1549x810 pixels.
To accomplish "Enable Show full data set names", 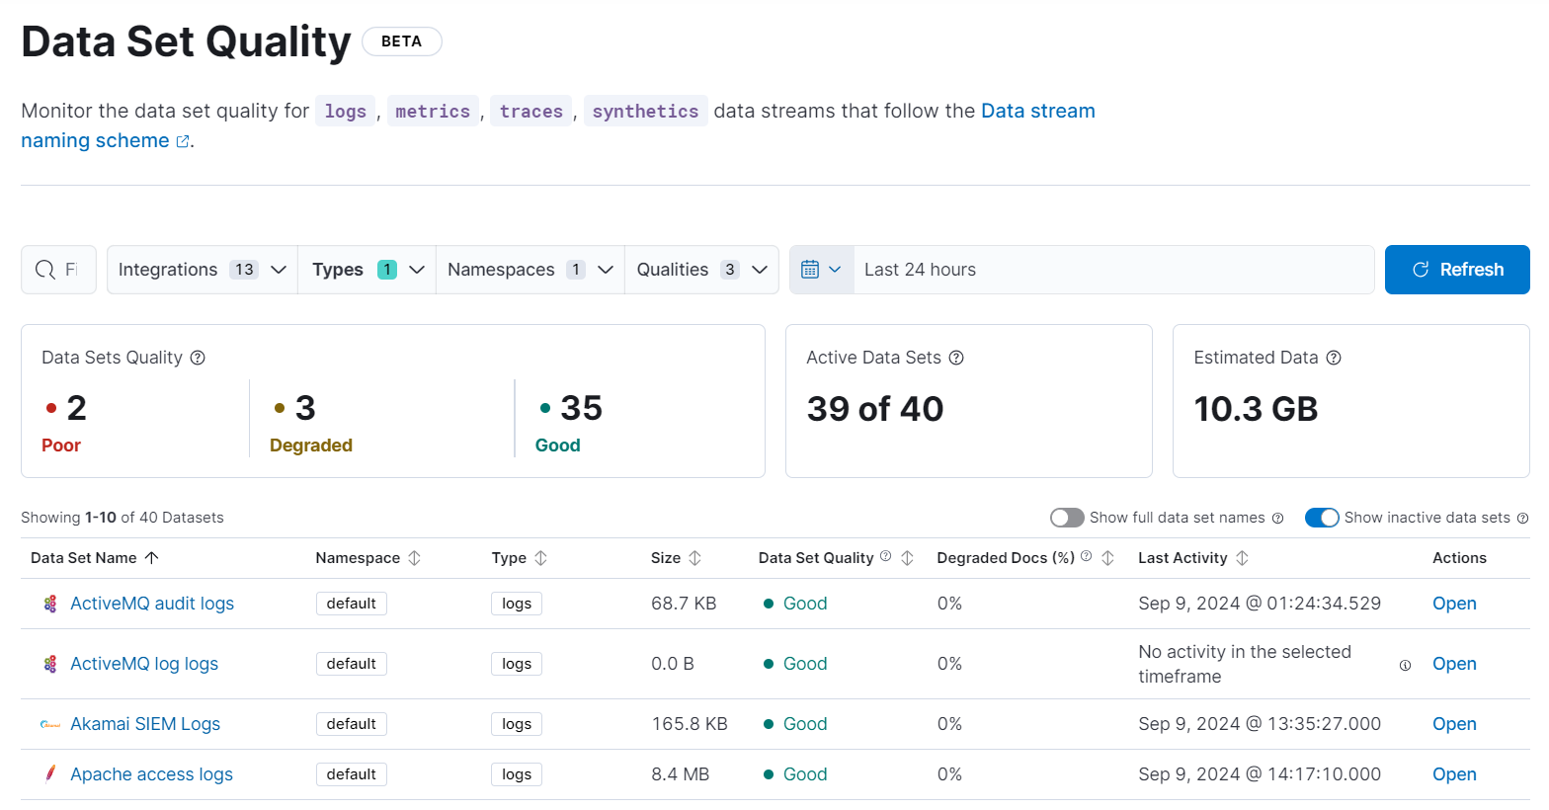I will pyautogui.click(x=1067, y=518).
